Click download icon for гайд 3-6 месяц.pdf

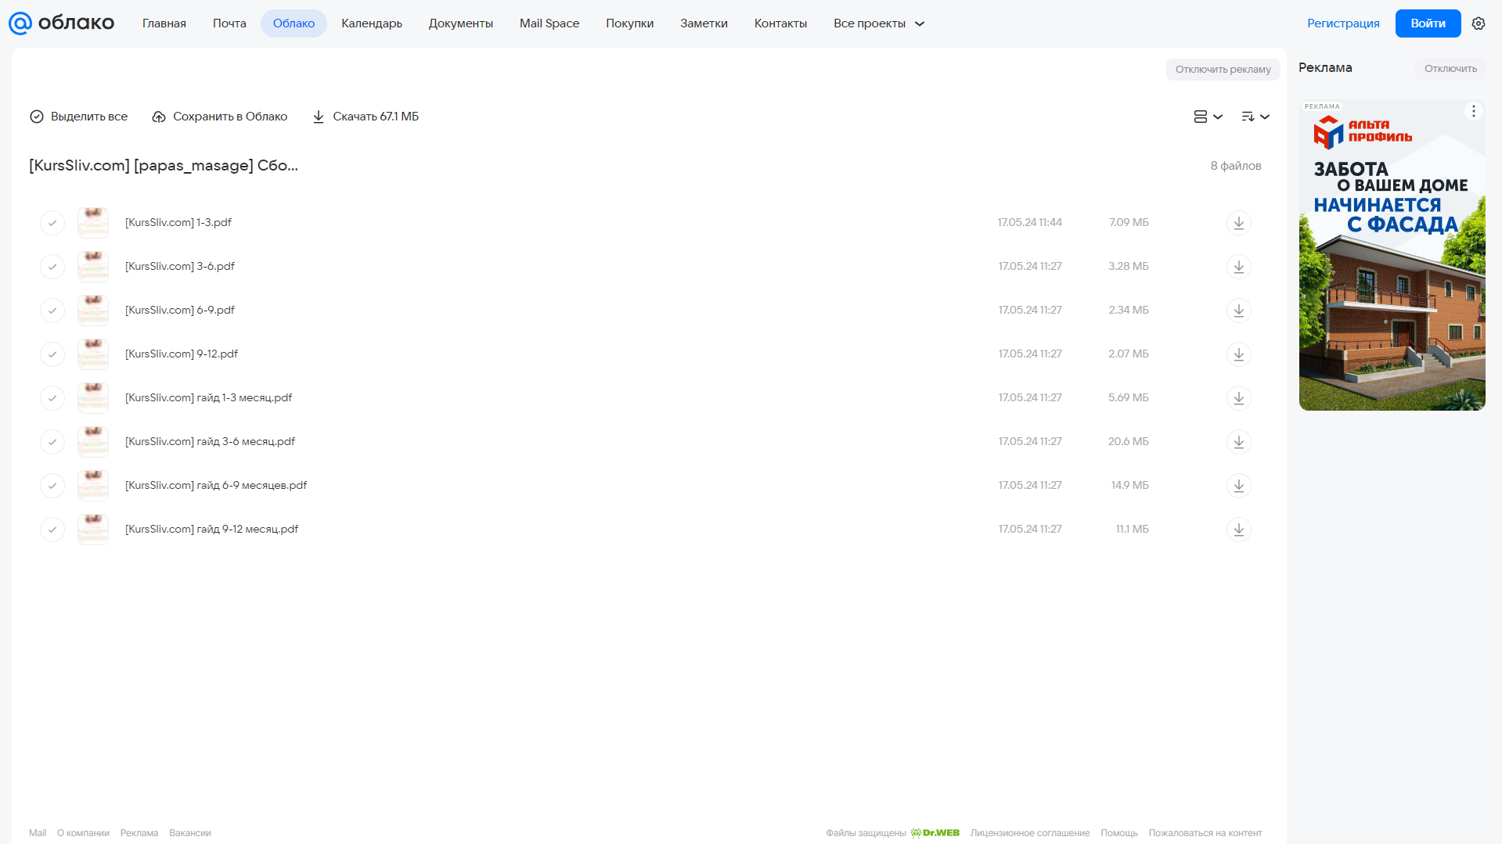pos(1238,442)
